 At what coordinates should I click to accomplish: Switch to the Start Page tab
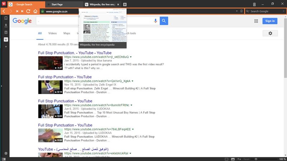(64, 4)
